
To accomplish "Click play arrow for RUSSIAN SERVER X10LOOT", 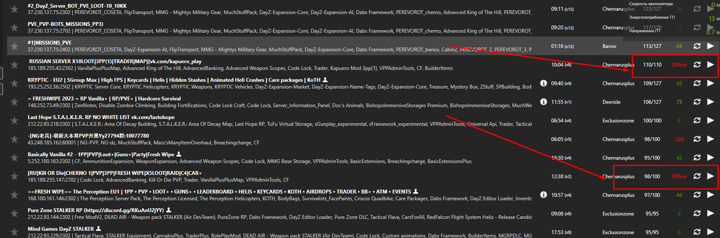I will point(710,65).
